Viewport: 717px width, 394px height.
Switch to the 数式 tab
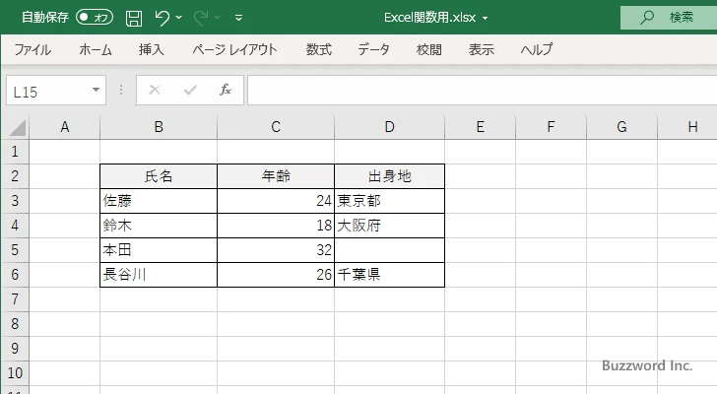[319, 49]
